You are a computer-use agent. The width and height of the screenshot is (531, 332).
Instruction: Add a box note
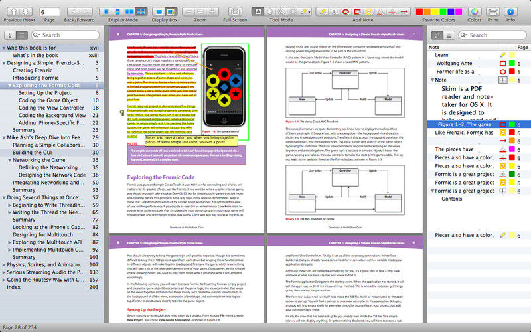click(x=357, y=11)
